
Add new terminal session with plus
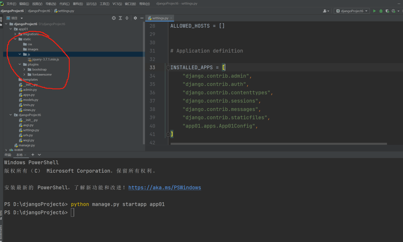[x=33, y=155]
